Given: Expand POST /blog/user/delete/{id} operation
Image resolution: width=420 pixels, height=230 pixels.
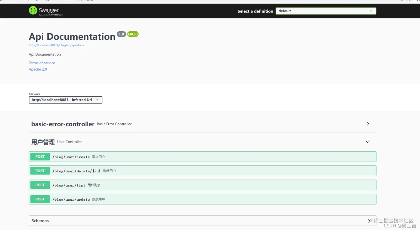Looking at the screenshot, I should 202,171.
